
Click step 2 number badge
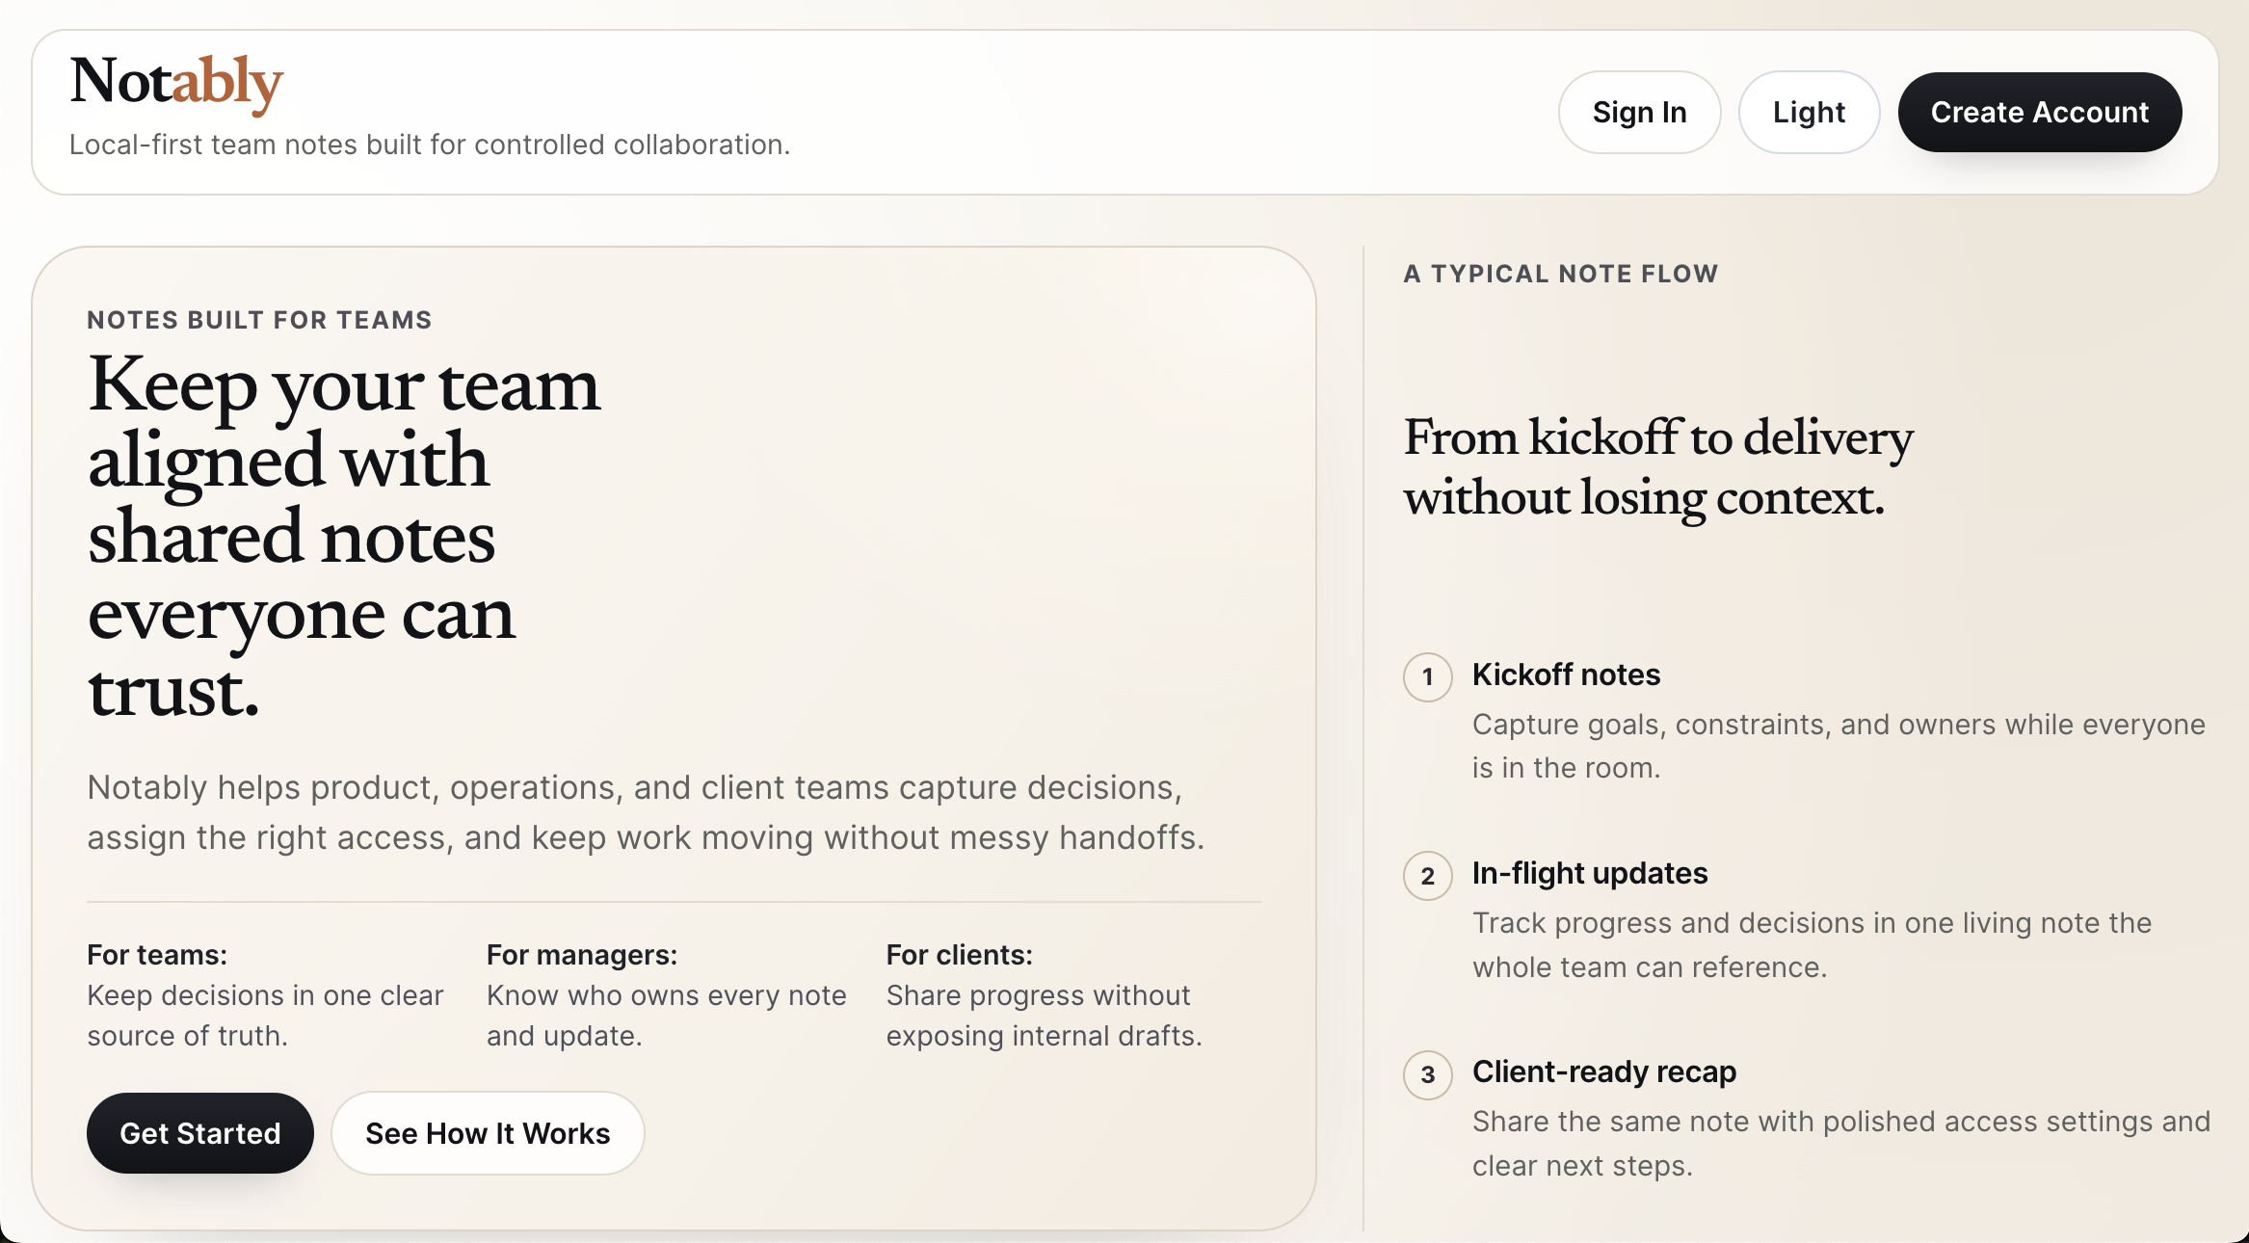[x=1427, y=876]
